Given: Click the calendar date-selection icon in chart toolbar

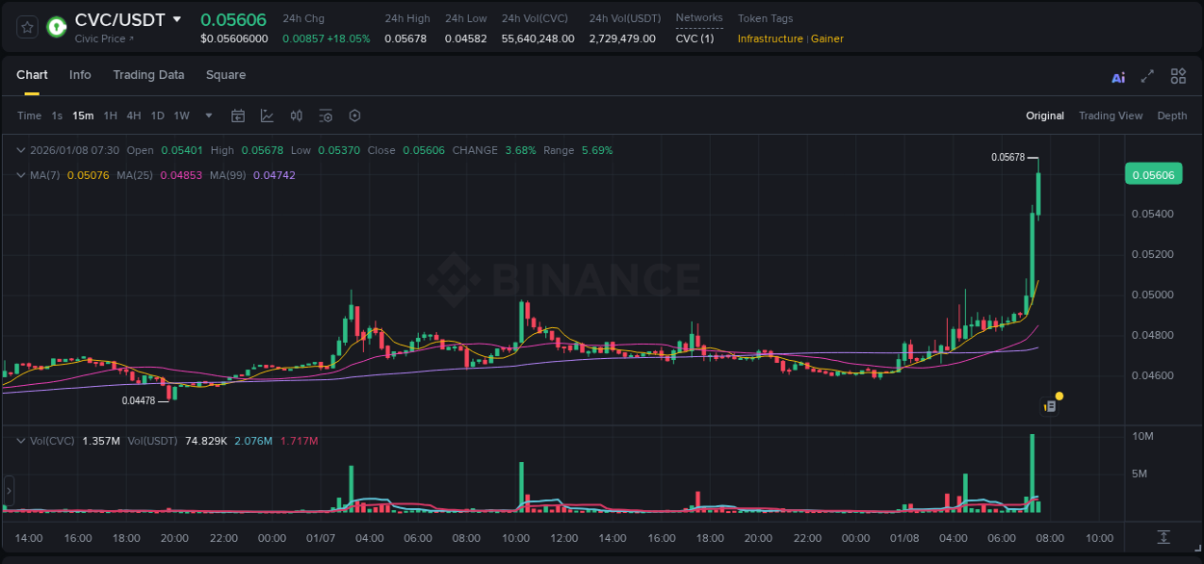Looking at the screenshot, I should pos(238,115).
